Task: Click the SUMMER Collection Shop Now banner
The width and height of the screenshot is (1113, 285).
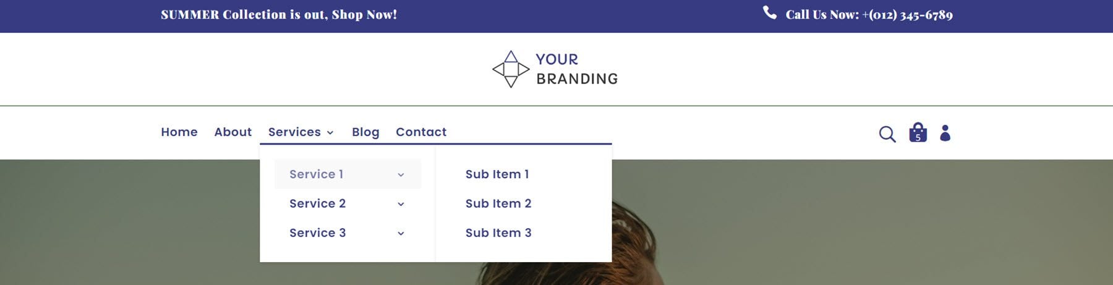Action: coord(279,14)
